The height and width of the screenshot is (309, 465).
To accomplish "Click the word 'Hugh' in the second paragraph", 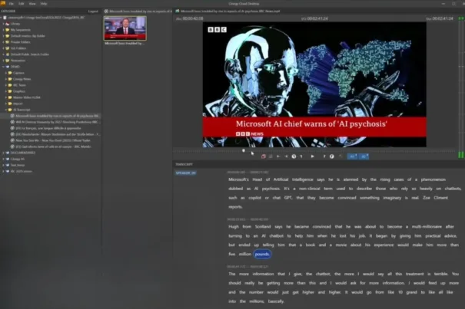I will (x=234, y=227).
